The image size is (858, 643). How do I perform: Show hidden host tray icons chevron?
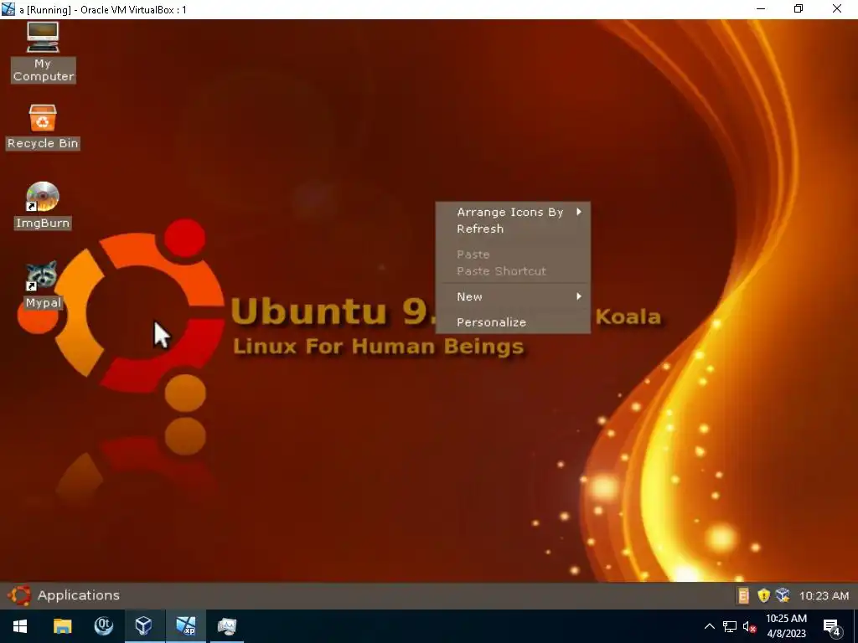coord(709,626)
